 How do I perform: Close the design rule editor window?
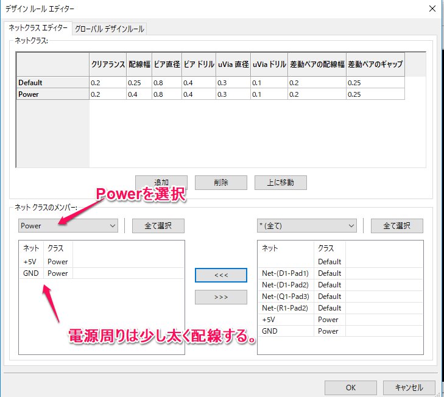(x=432, y=9)
